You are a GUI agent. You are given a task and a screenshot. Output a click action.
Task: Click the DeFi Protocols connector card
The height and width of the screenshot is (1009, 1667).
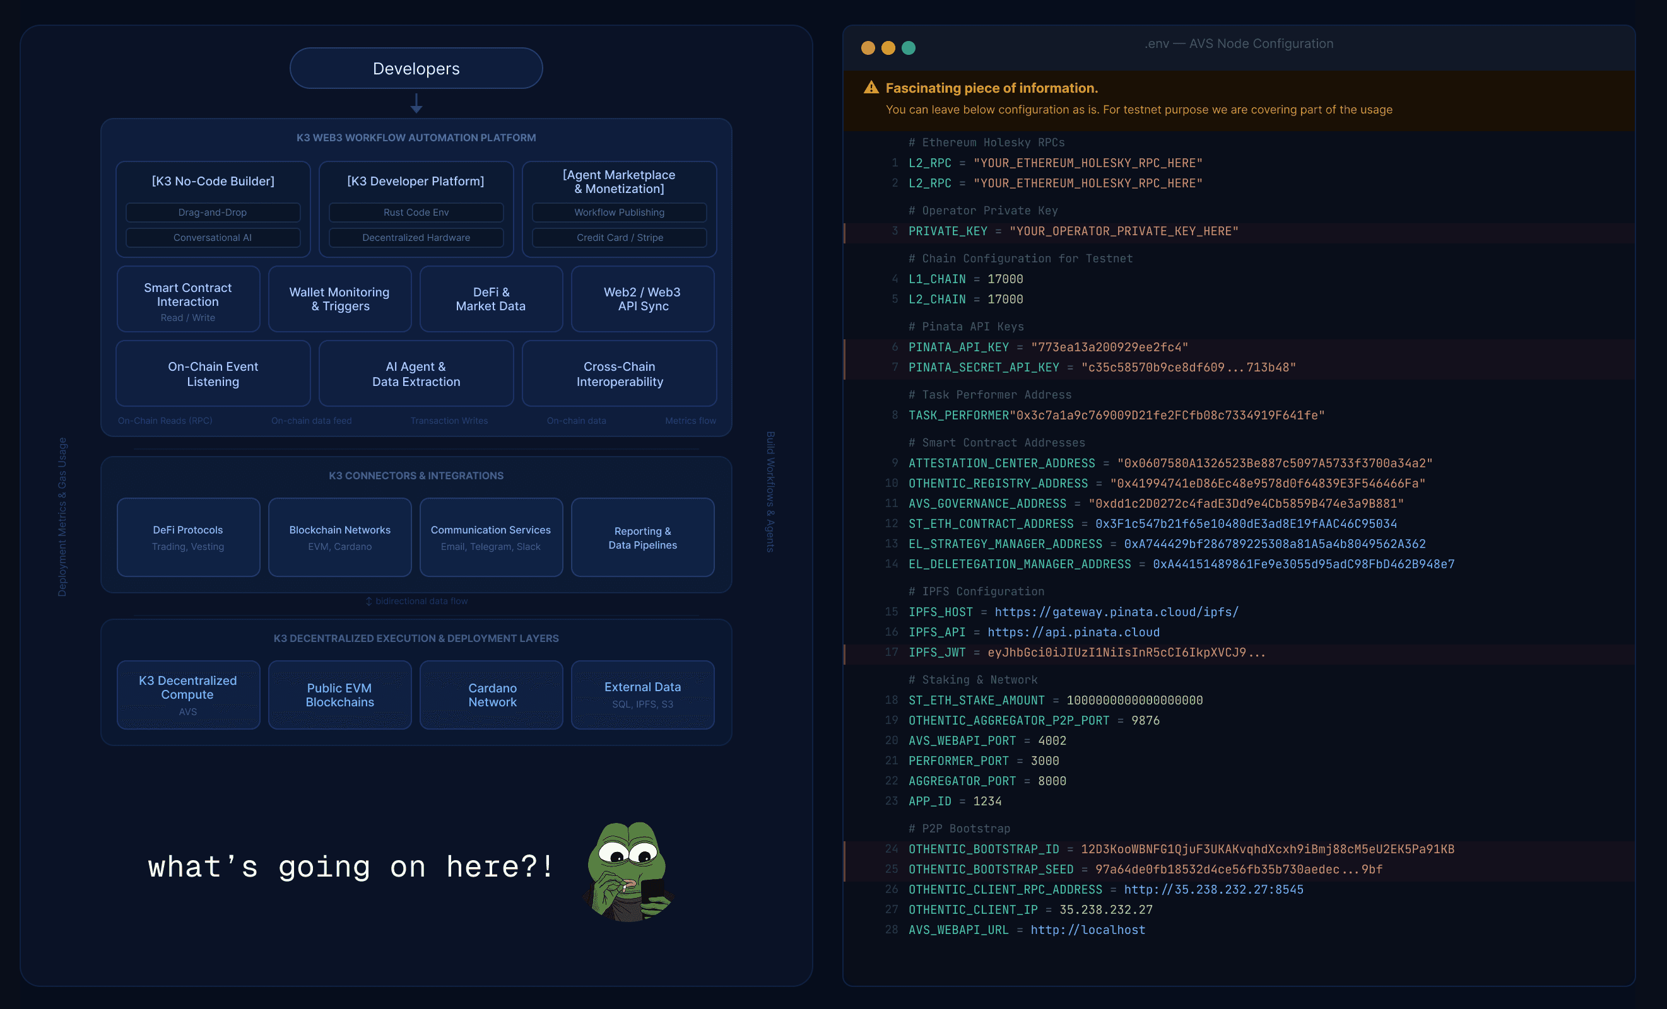(x=188, y=538)
